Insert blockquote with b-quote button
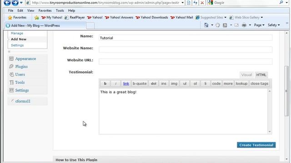 point(140,83)
